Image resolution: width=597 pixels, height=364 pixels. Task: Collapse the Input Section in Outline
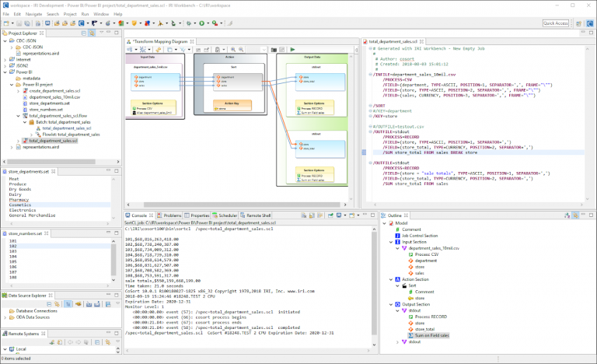pos(392,242)
